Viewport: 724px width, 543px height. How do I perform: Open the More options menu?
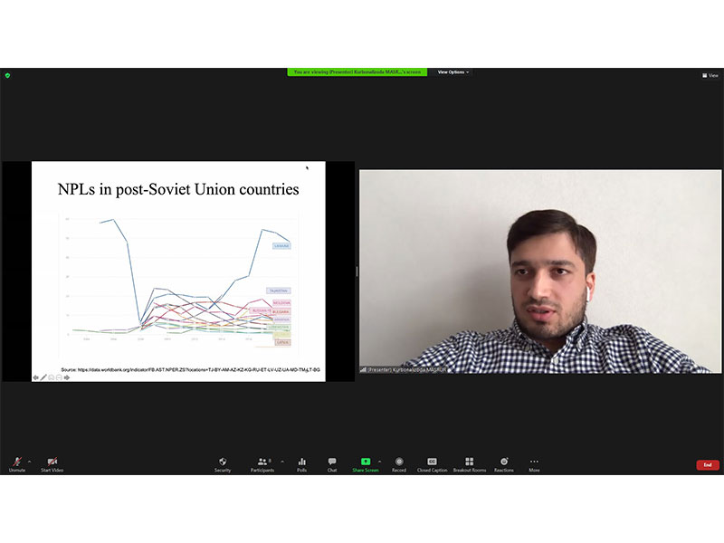pyautogui.click(x=534, y=464)
